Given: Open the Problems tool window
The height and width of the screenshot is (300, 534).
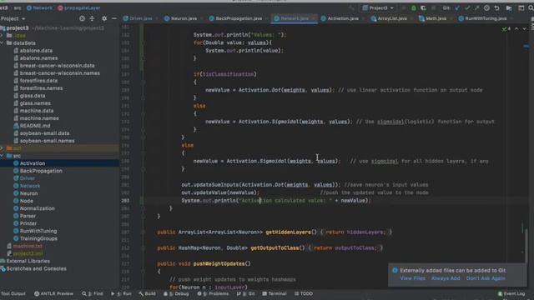Looking at the screenshot, I should point(213,293).
